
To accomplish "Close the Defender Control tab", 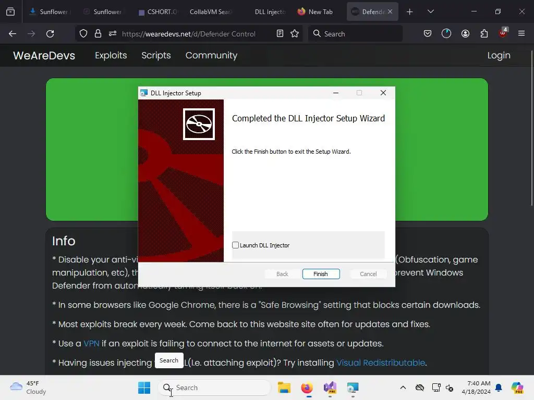I will pyautogui.click(x=390, y=11).
